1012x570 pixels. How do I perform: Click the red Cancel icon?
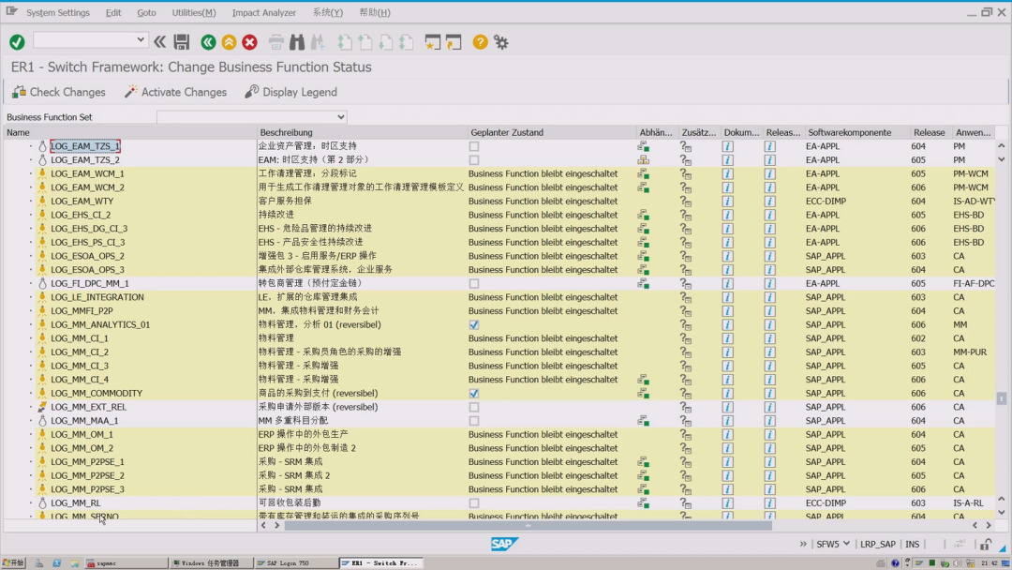250,42
